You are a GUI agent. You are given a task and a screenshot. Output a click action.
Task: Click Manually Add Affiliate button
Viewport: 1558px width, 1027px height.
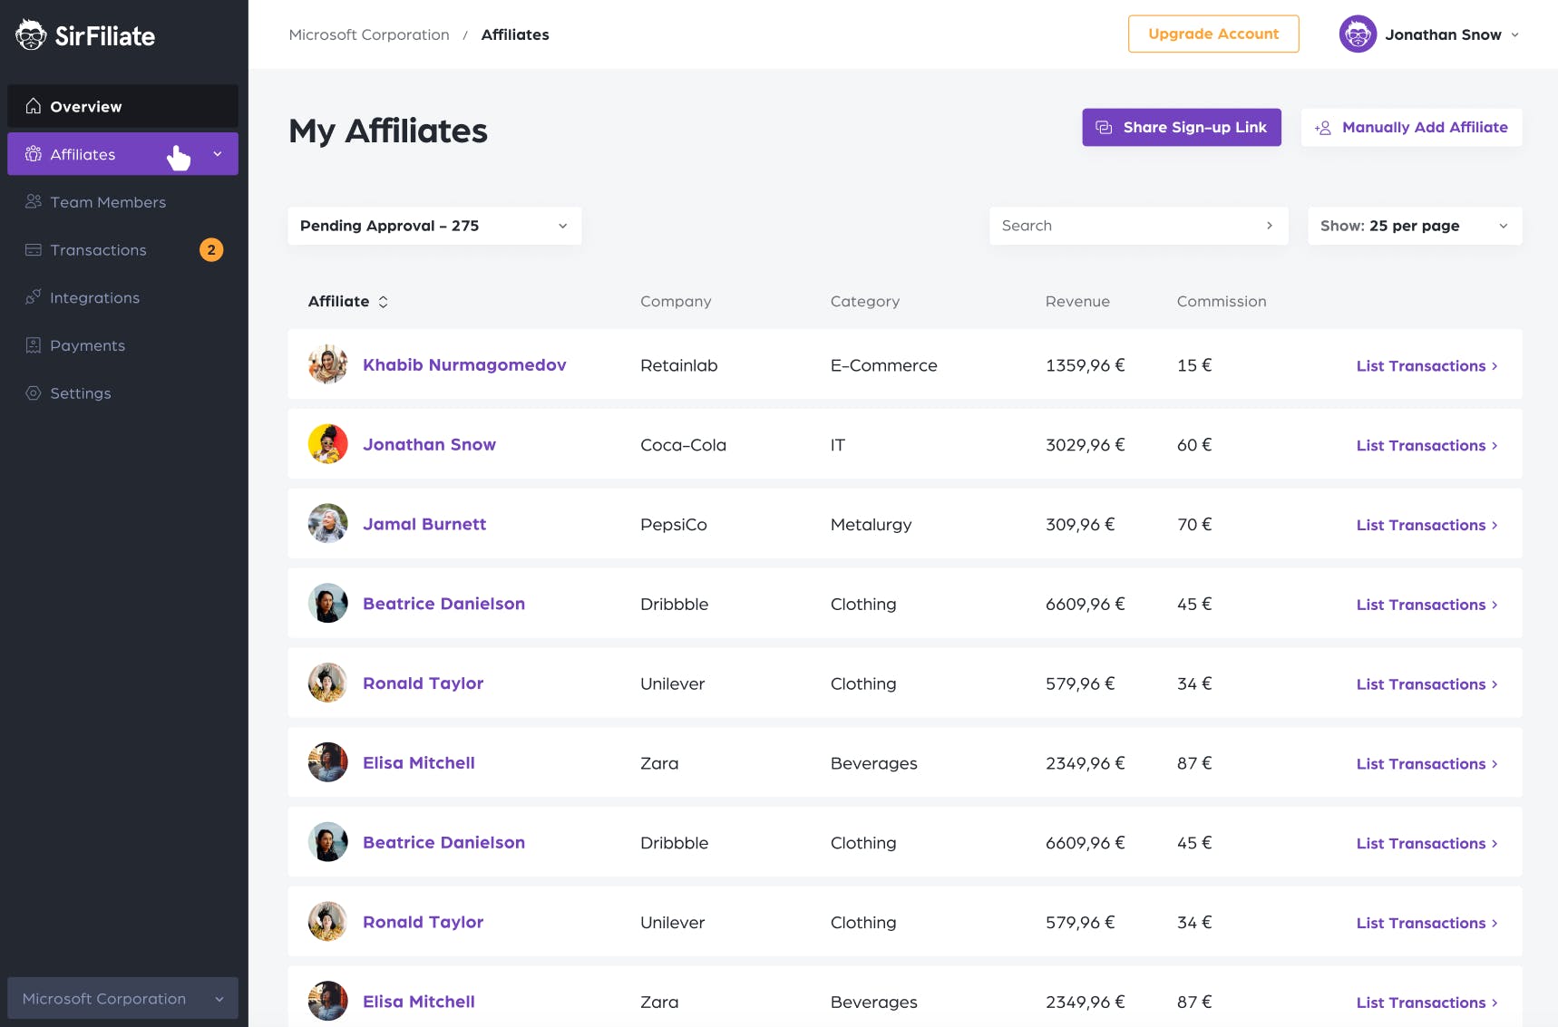click(1411, 127)
